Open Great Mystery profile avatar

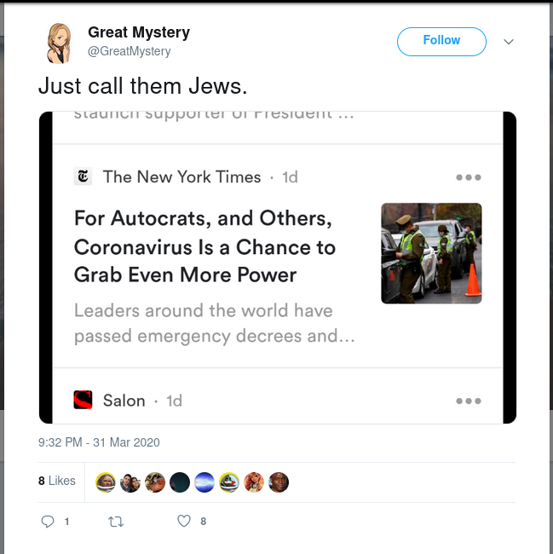[x=58, y=43]
